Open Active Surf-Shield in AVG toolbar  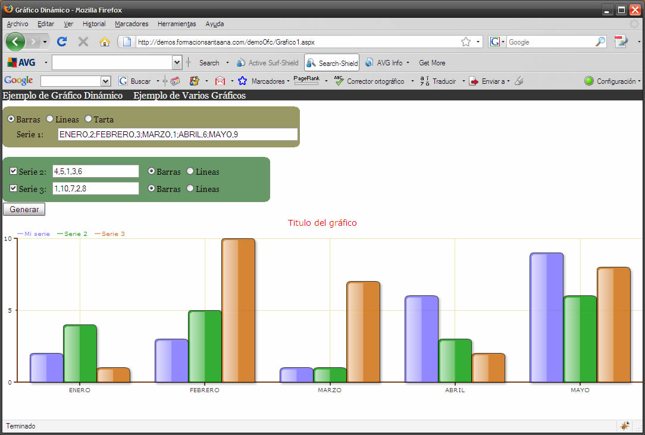[x=268, y=63]
